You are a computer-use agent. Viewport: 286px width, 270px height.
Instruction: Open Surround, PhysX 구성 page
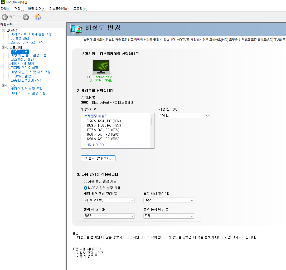click(27, 42)
